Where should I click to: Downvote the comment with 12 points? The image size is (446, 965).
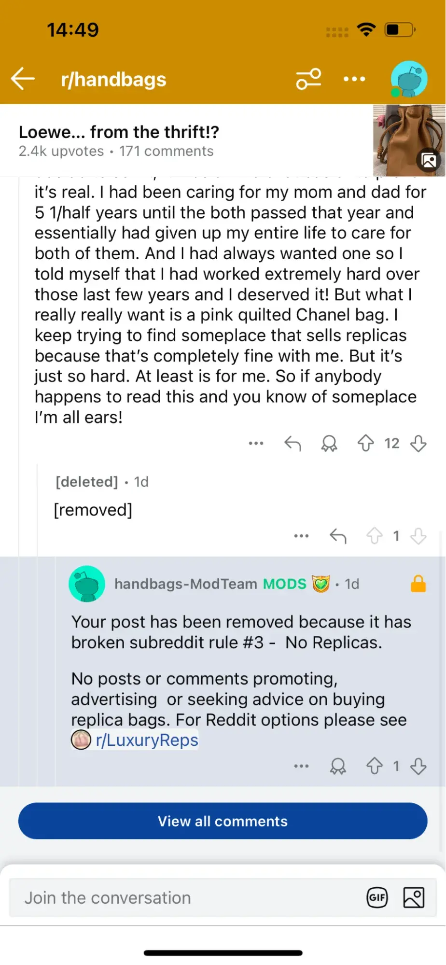(x=418, y=443)
